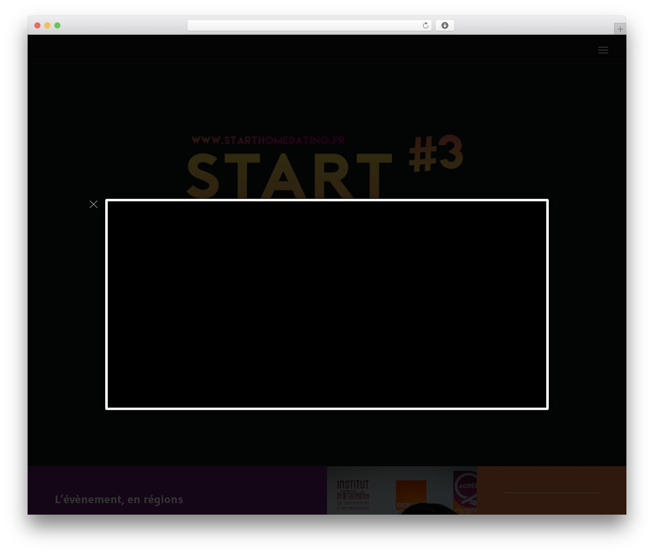Image resolution: width=654 pixels, height=554 pixels.
Task: Focus the browser address bar
Action: pyautogui.click(x=310, y=26)
